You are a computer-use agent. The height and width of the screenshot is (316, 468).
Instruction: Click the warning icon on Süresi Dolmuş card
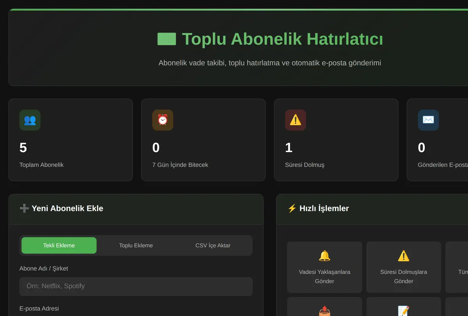point(296,120)
